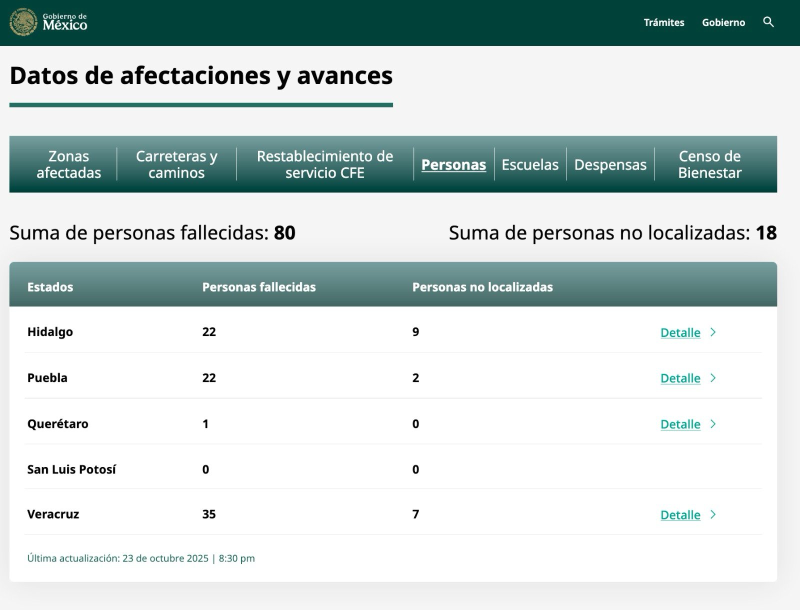Screen dimensions: 800x610
Task: Click the chevron arrow in Veracruz row
Action: 713,514
